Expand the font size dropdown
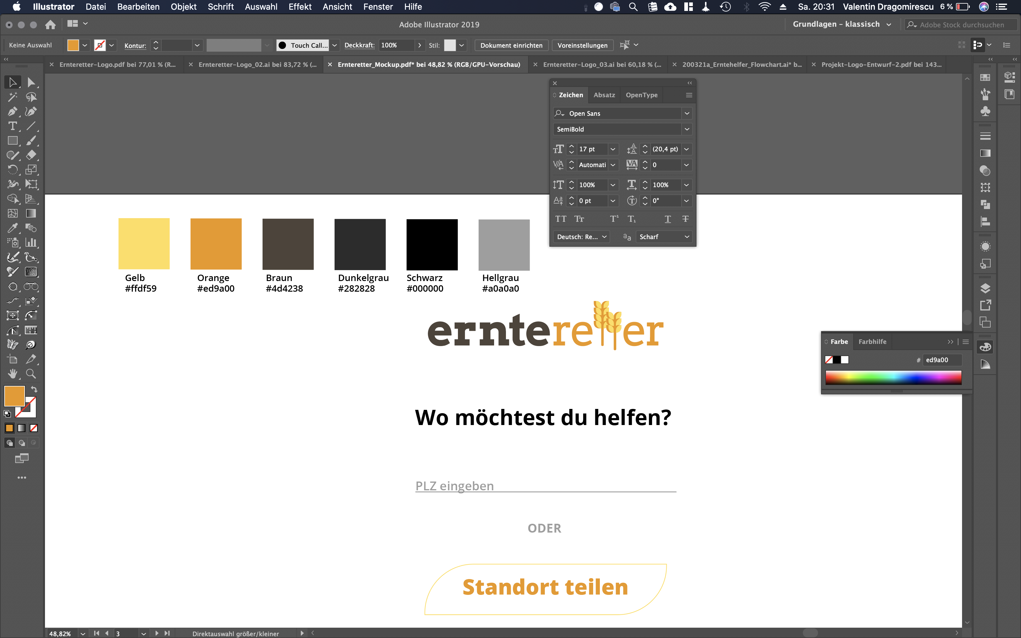1021x638 pixels. coord(613,149)
